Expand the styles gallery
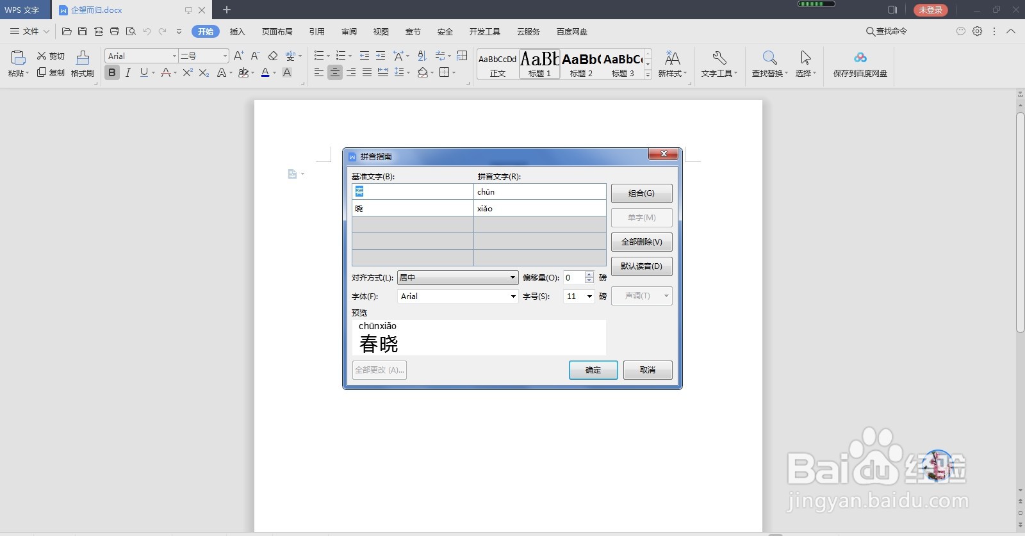 pyautogui.click(x=648, y=75)
